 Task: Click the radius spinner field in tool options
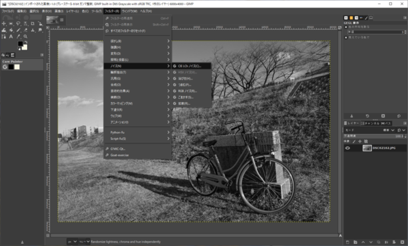377,32
